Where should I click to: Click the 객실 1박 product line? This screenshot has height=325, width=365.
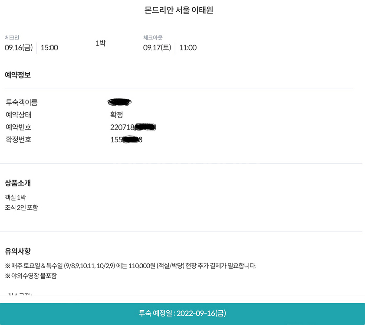click(x=16, y=197)
